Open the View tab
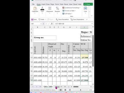Image resolution: width=124 pixels, height=93 pixels. (71, 4)
